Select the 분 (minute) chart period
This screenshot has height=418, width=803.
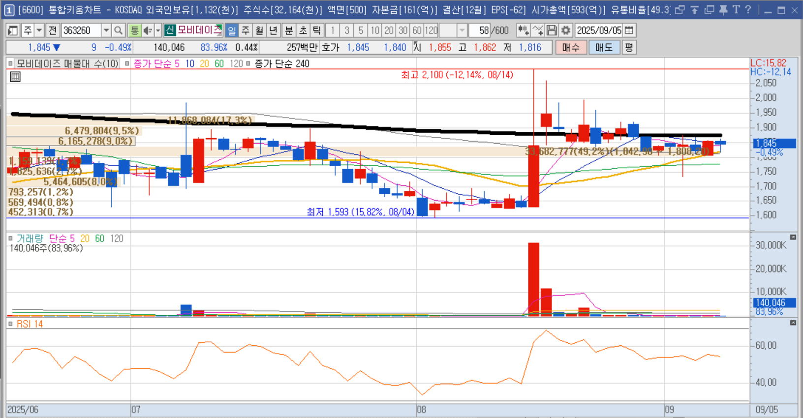pyautogui.click(x=289, y=30)
